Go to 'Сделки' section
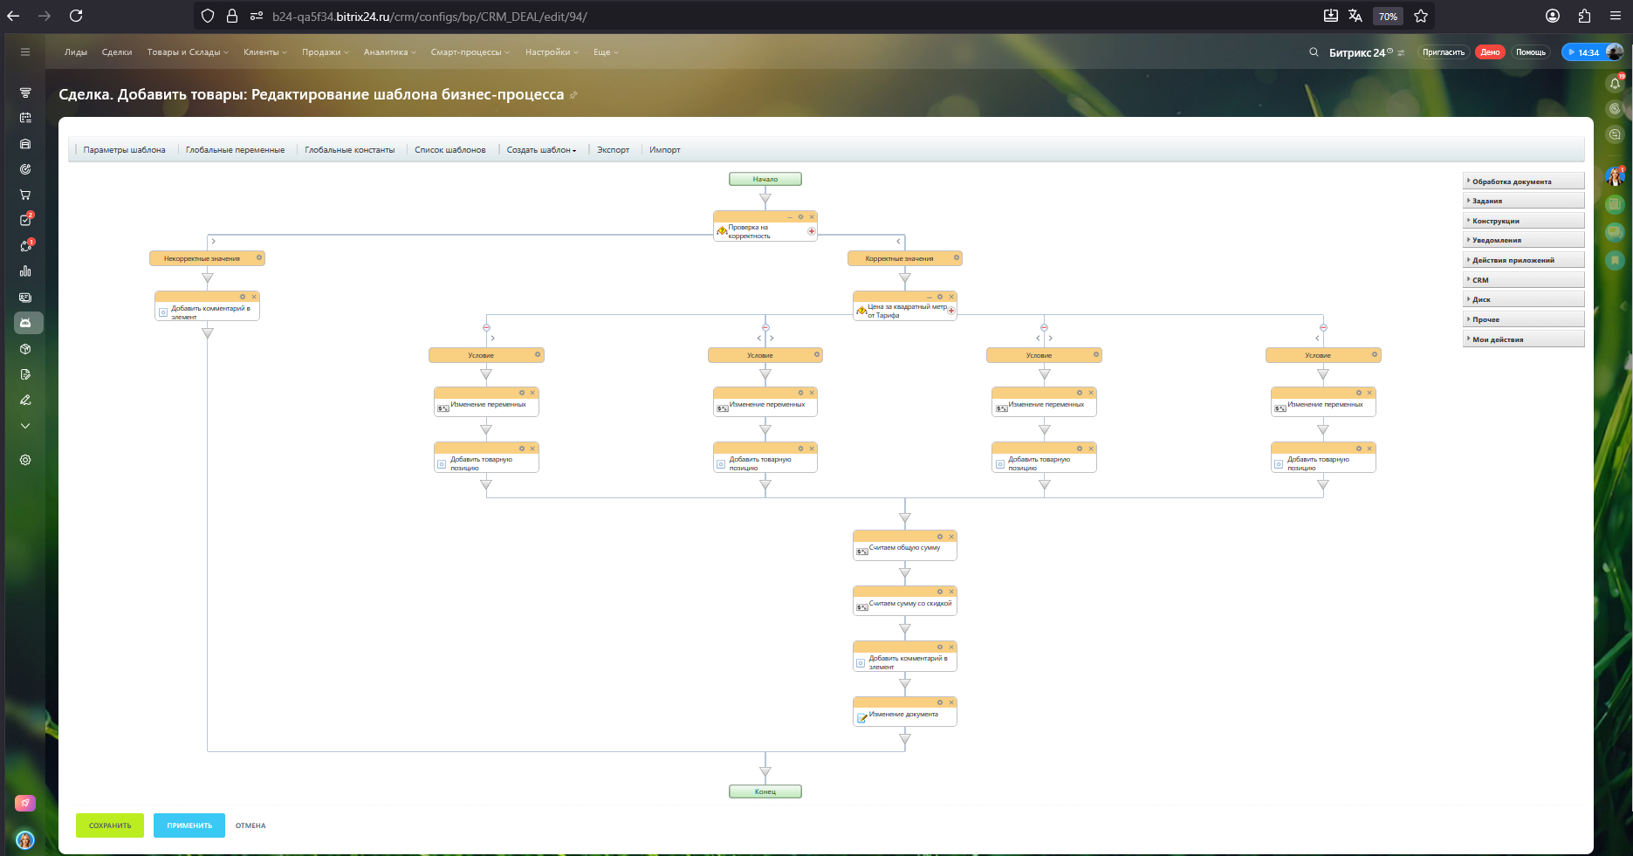The image size is (1633, 856). pos(117,52)
